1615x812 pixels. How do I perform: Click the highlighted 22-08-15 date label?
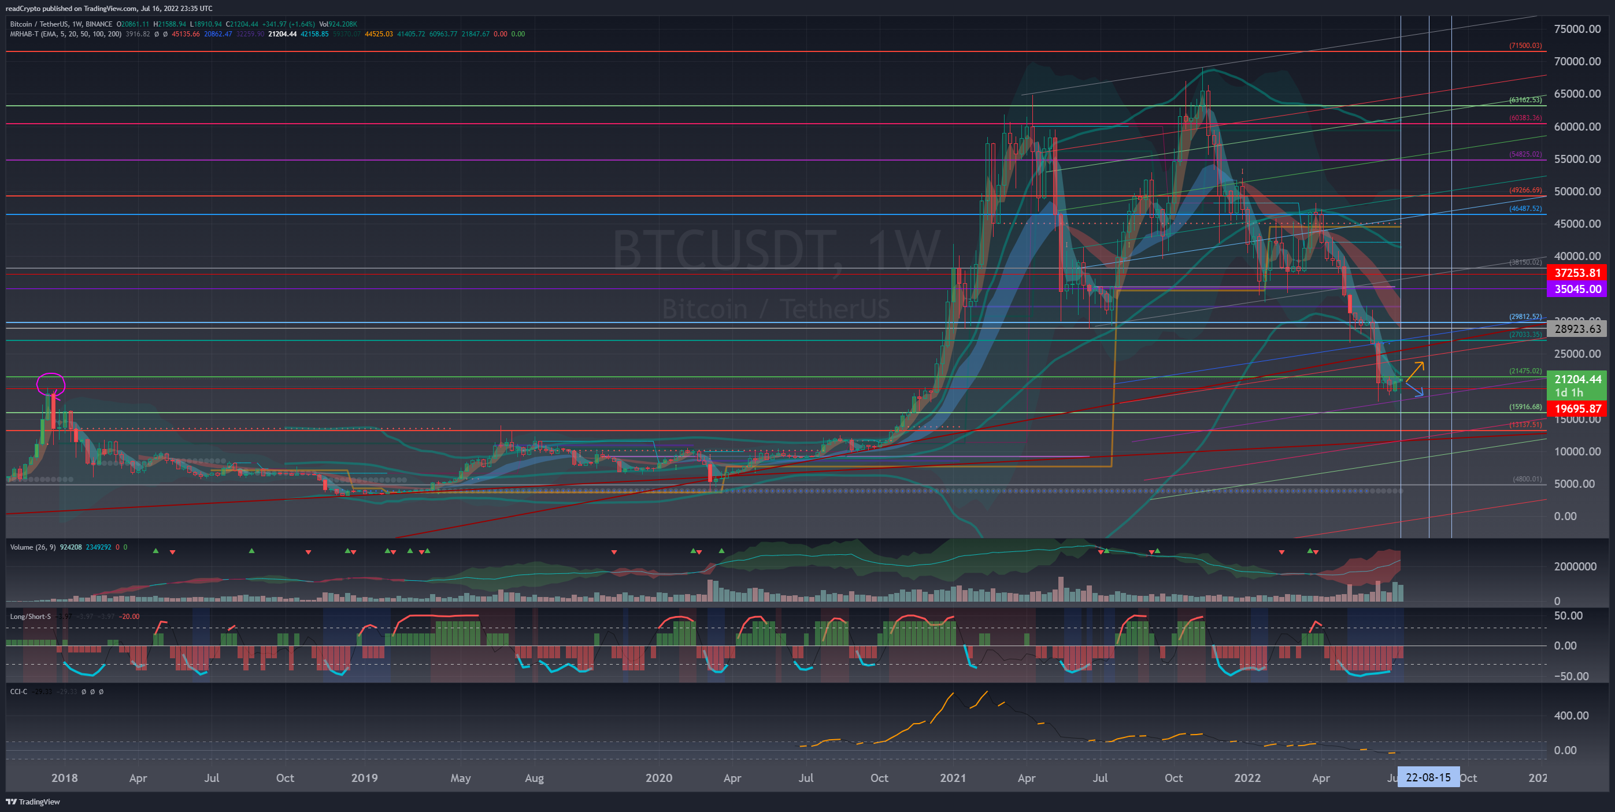pos(1428,777)
